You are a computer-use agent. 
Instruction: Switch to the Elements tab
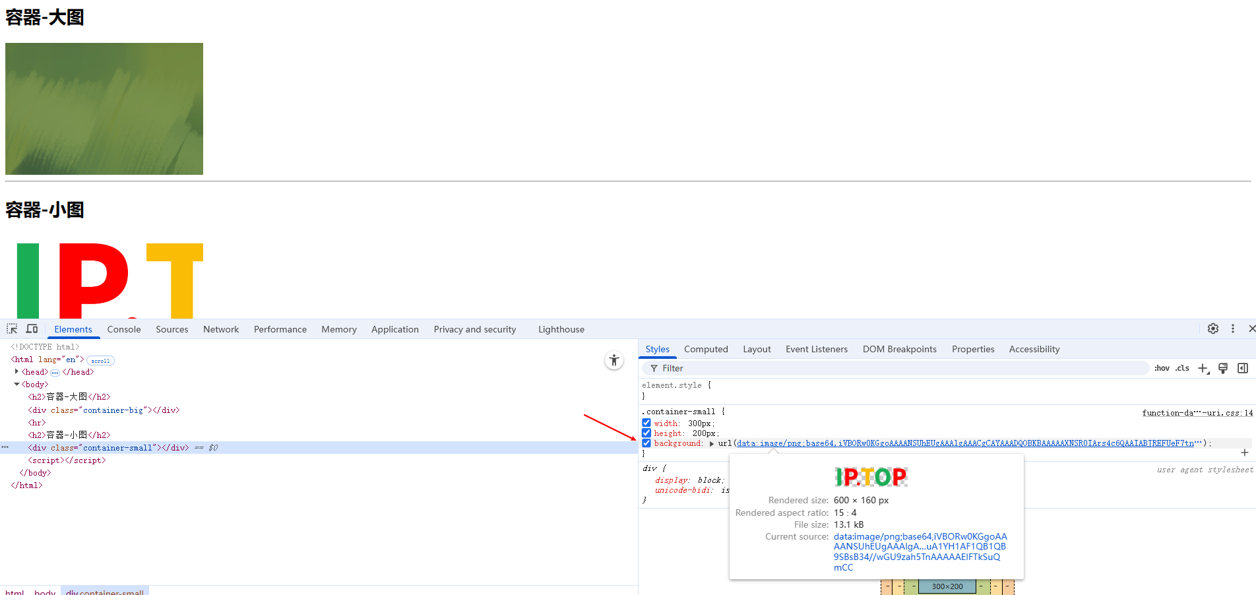(x=73, y=329)
